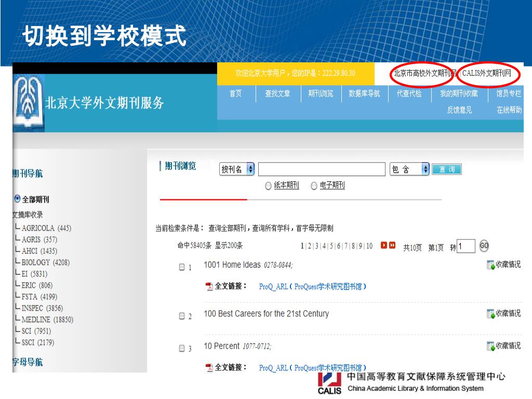
Task: Click PDF icon under 10 Percent
Action: (209, 367)
